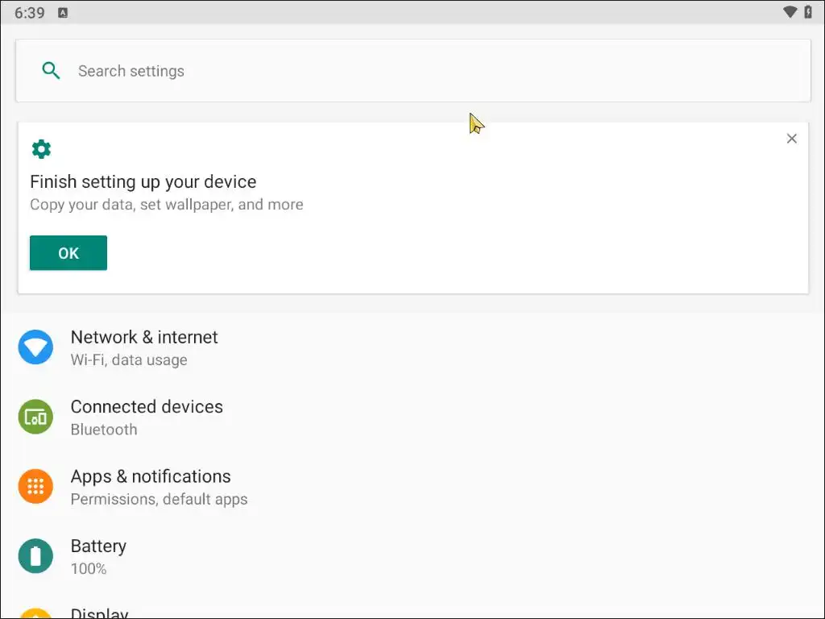This screenshot has height=619, width=825.
Task: Click the teal gear setup icon
Action: point(41,149)
